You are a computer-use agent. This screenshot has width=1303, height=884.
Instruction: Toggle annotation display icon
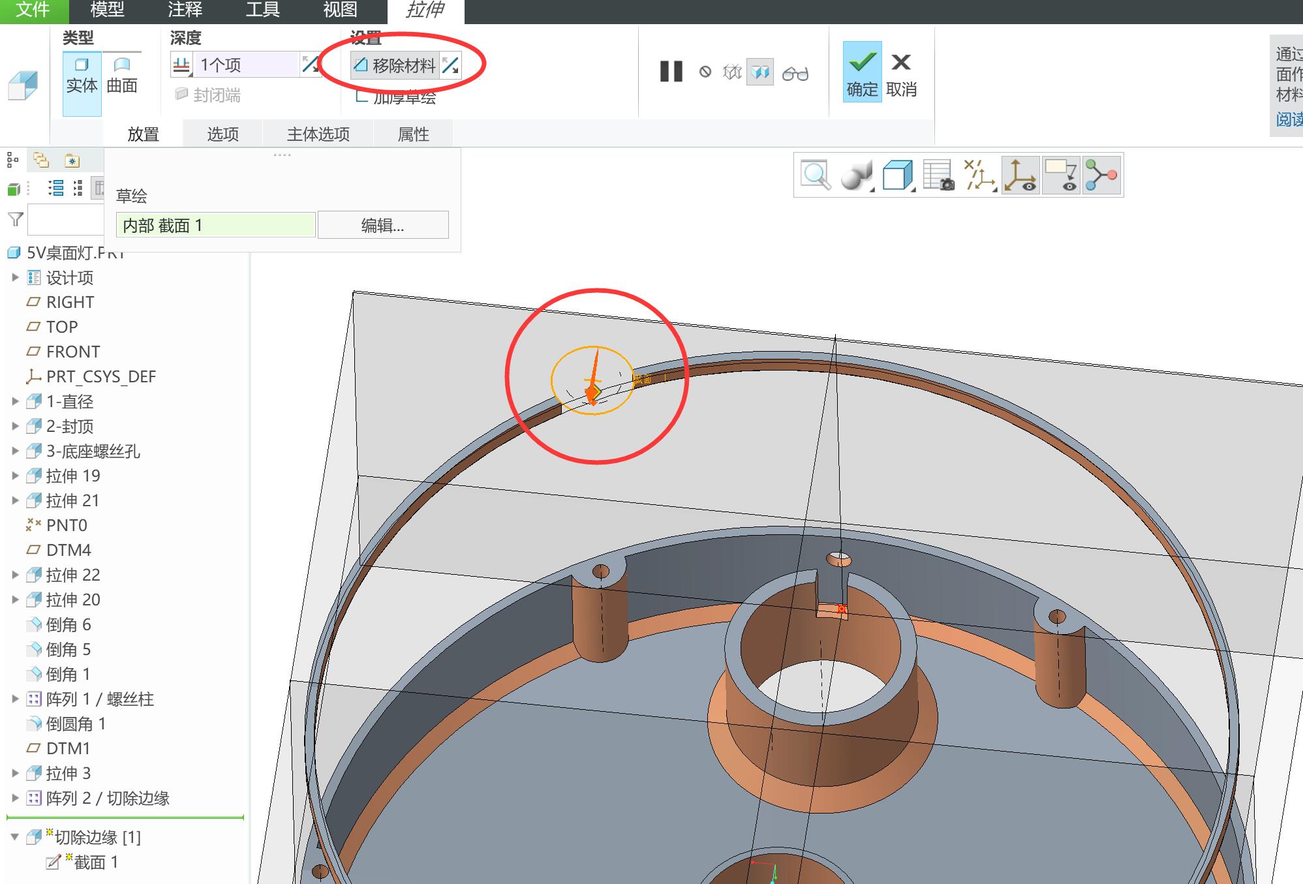(1061, 175)
